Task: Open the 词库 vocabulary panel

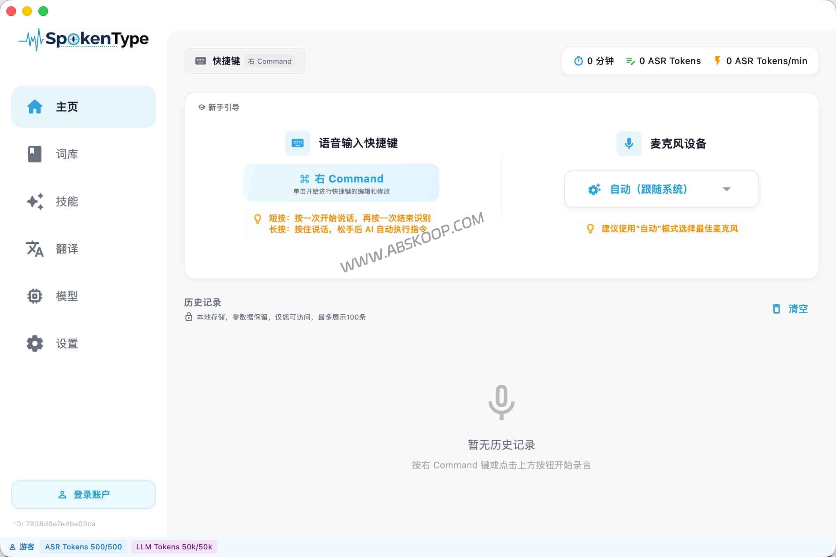Action: point(83,154)
